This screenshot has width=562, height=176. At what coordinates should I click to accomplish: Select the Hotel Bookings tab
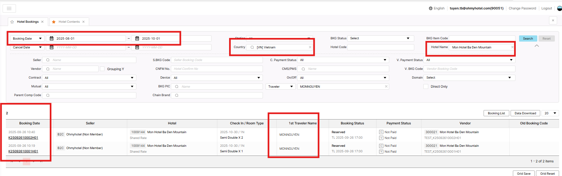click(28, 22)
